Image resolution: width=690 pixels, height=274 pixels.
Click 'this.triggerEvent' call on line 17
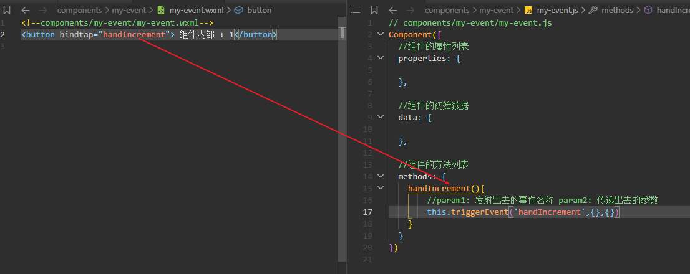467,212
